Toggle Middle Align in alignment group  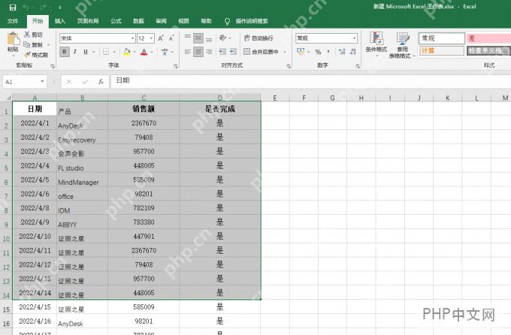(198, 38)
